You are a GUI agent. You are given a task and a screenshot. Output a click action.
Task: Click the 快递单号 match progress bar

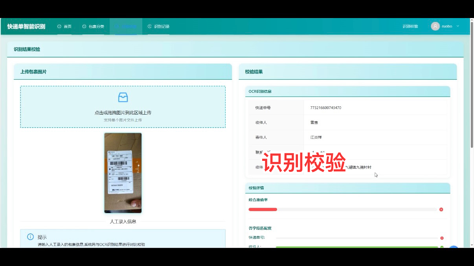point(357,238)
